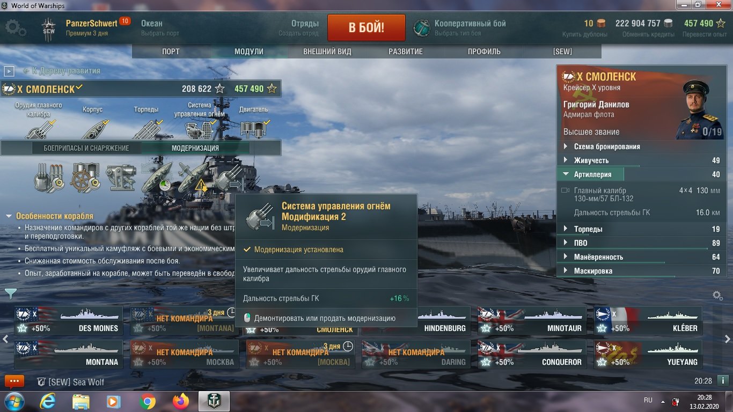The height and width of the screenshot is (412, 733).
Task: Click the Windows Start button
Action: click(13, 401)
